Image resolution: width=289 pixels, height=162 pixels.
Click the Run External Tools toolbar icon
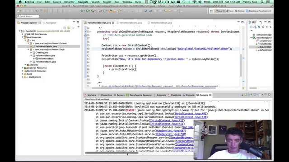93,11
